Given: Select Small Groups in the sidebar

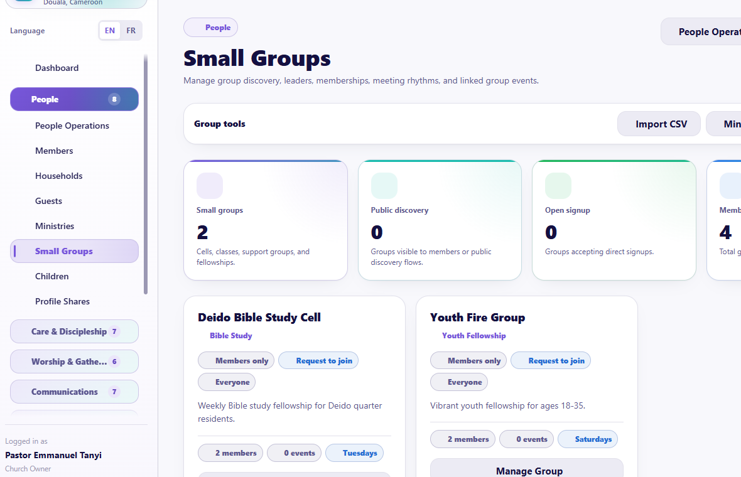Looking at the screenshot, I should tap(74, 251).
